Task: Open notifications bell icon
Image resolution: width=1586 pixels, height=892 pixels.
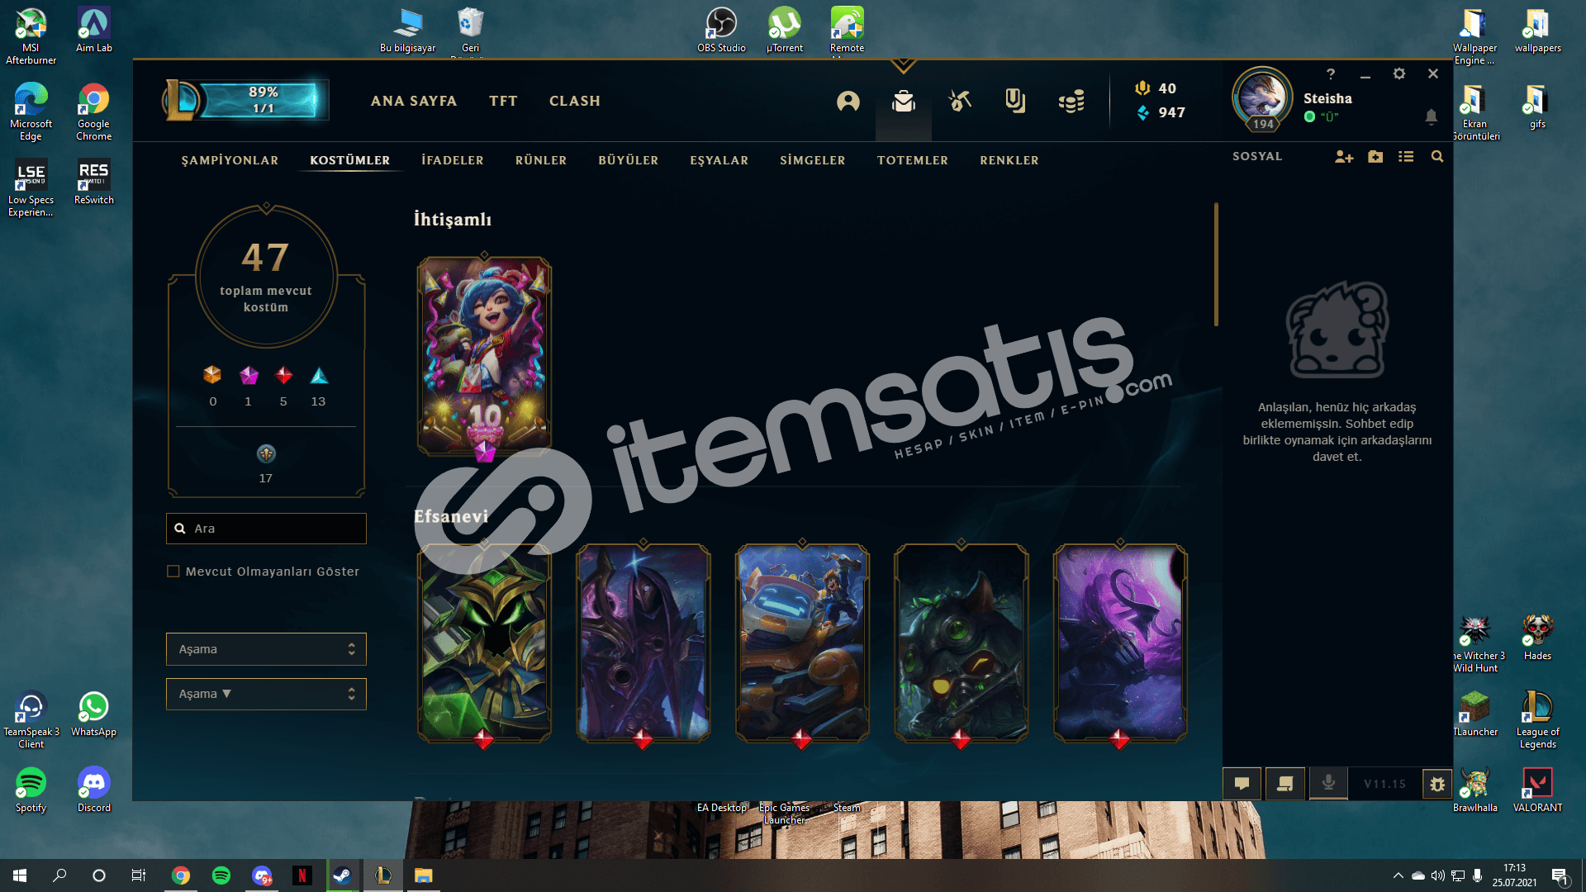Action: 1431,116
